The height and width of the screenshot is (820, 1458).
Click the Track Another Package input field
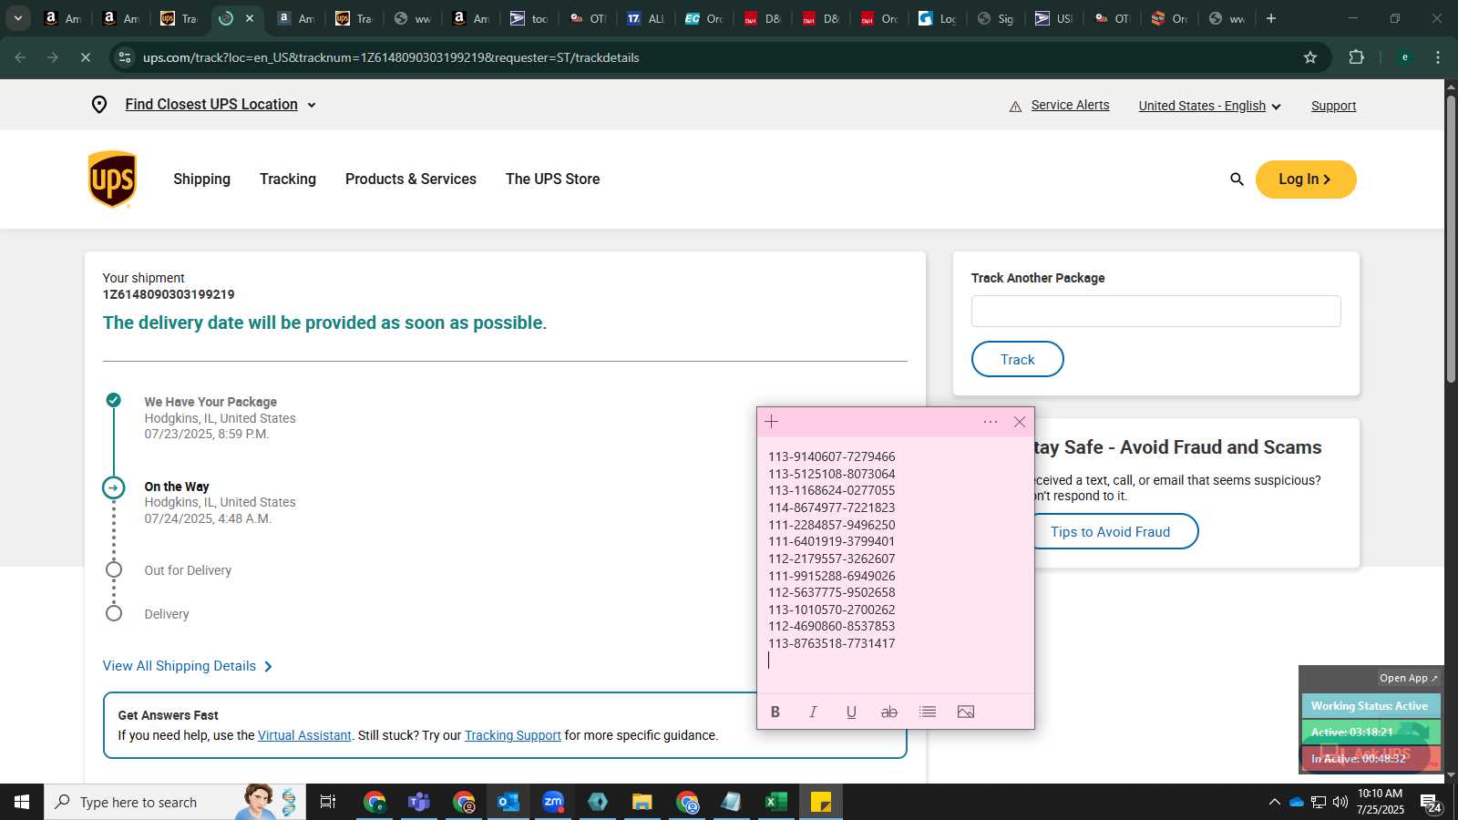1156,311
